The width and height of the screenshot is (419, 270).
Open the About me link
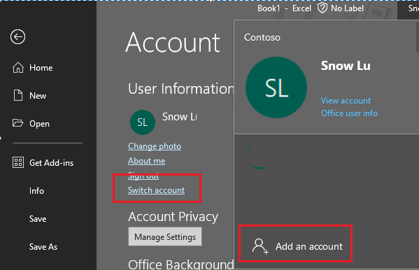[x=146, y=161]
